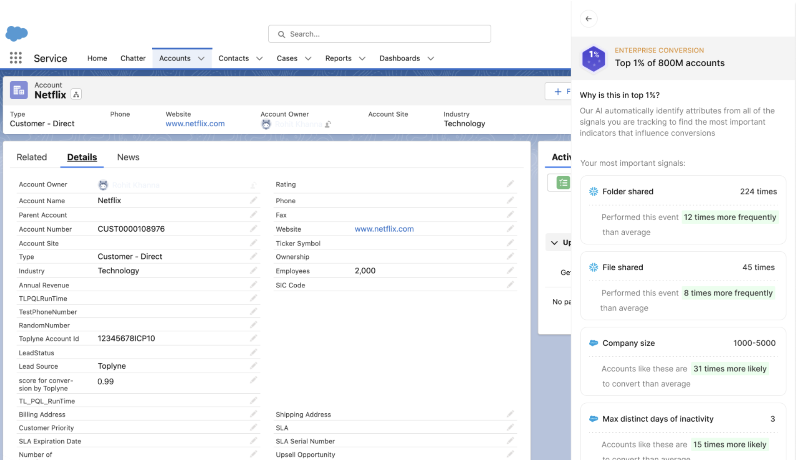Switch to the Related tab

click(32, 157)
